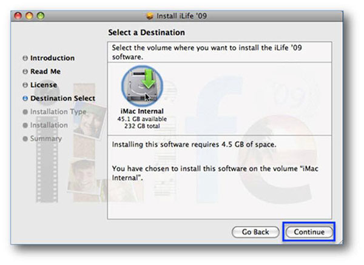Viewport: 364px width, 265px height.
Task: Click the bullet beside Introduction
Action: coord(25,58)
